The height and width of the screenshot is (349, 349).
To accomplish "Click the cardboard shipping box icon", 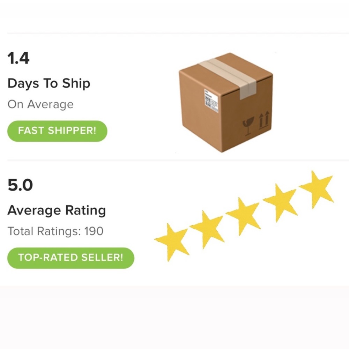I will (226, 103).
